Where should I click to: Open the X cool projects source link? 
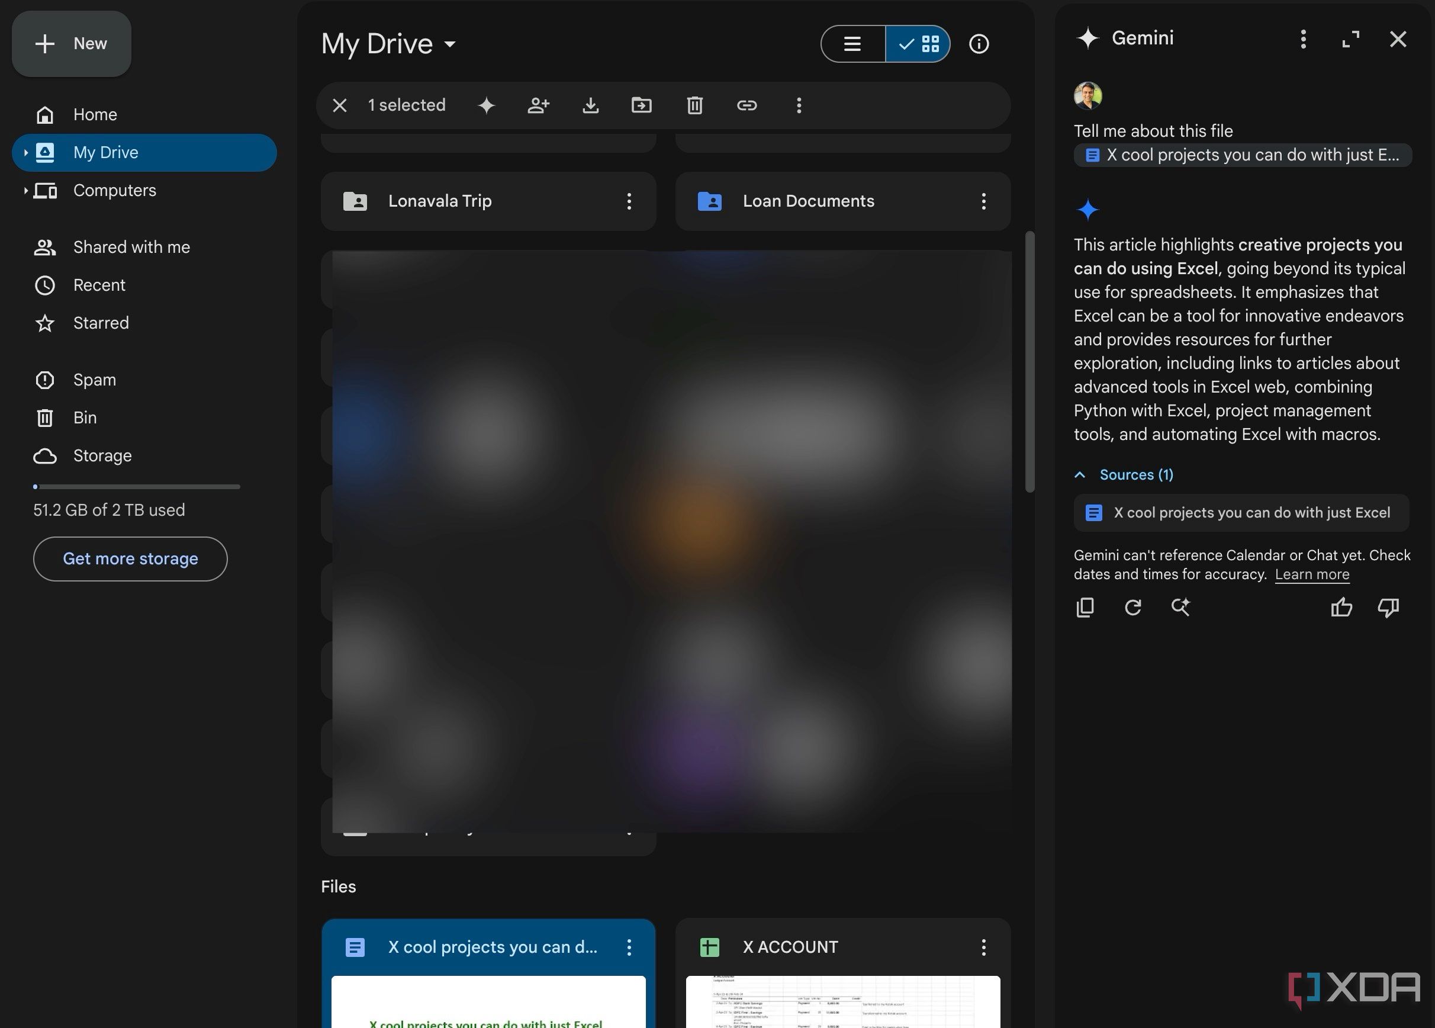point(1241,513)
